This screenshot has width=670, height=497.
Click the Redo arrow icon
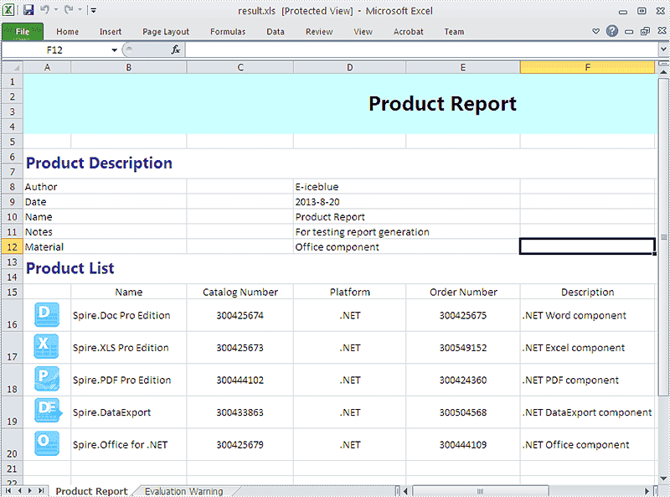point(69,10)
